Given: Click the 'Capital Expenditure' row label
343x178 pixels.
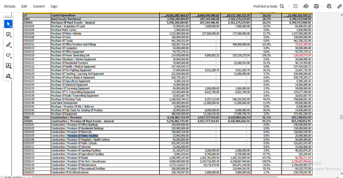Looking at the screenshot, I should [x=63, y=15].
